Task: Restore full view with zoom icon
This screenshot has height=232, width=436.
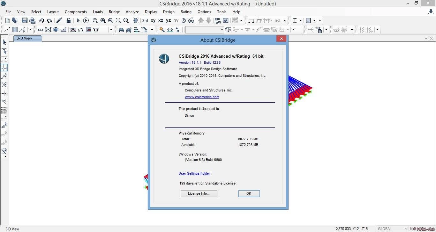Action: tap(103, 20)
